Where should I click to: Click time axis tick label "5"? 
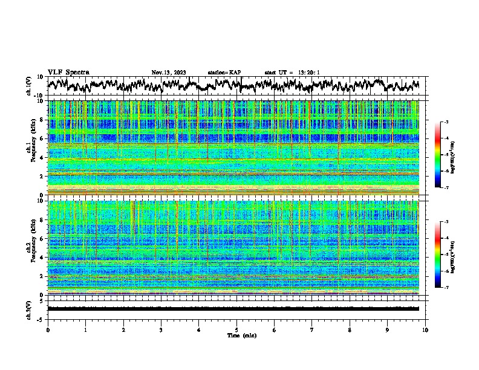click(x=236, y=330)
